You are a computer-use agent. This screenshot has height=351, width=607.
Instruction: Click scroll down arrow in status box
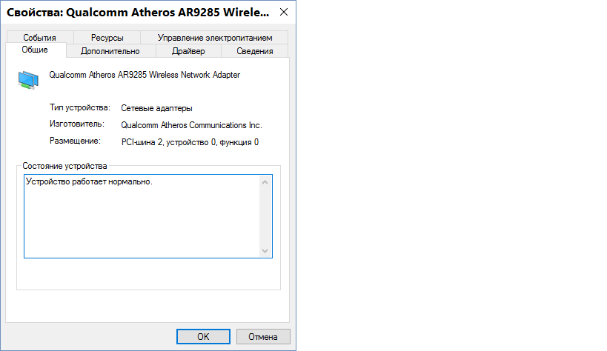265,251
